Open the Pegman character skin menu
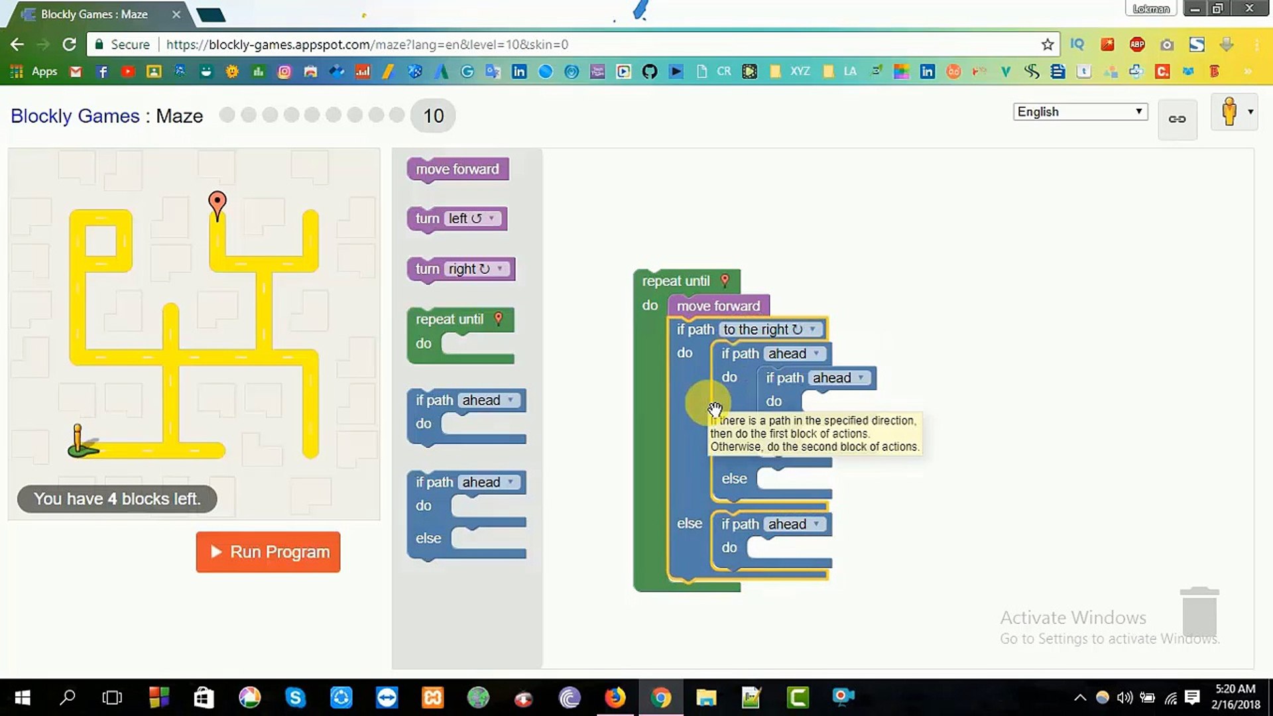Viewport: 1273px width, 716px height. 1234,111
